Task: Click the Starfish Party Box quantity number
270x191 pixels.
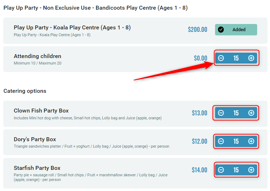Action: (236, 170)
